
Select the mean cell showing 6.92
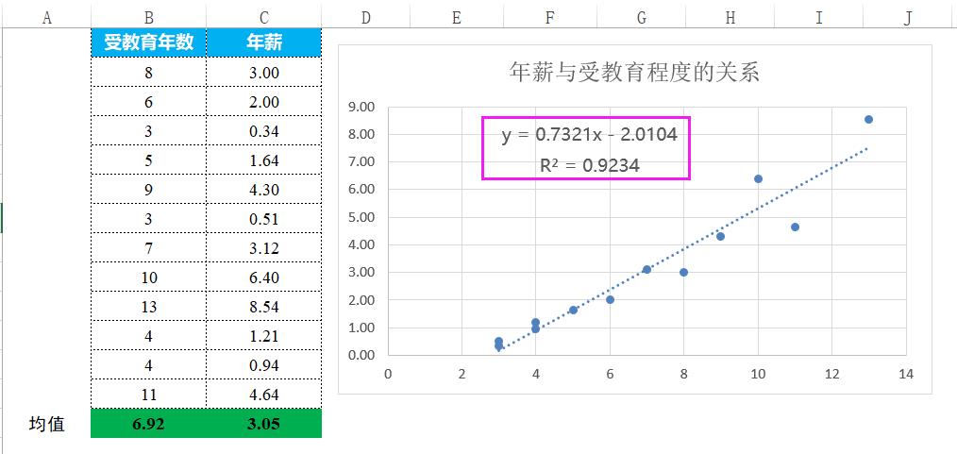click(149, 424)
